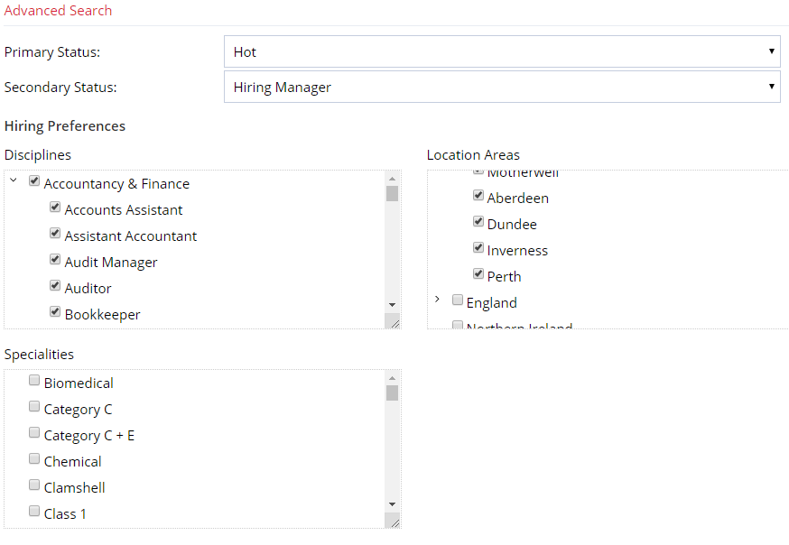Expand the England location node
The height and width of the screenshot is (545, 789).
pos(437,300)
